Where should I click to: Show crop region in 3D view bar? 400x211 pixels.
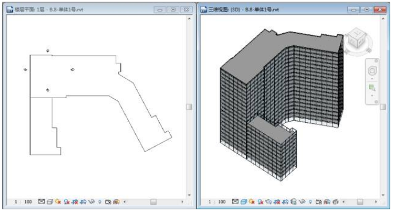pos(285,202)
